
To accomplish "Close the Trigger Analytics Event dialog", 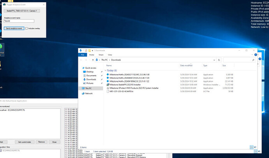I will pos(44,4).
